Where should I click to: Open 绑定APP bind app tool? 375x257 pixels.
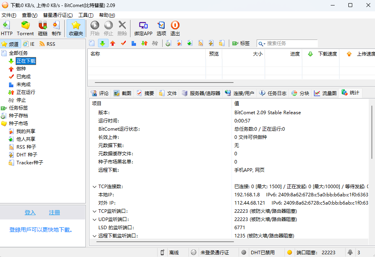pos(143,28)
